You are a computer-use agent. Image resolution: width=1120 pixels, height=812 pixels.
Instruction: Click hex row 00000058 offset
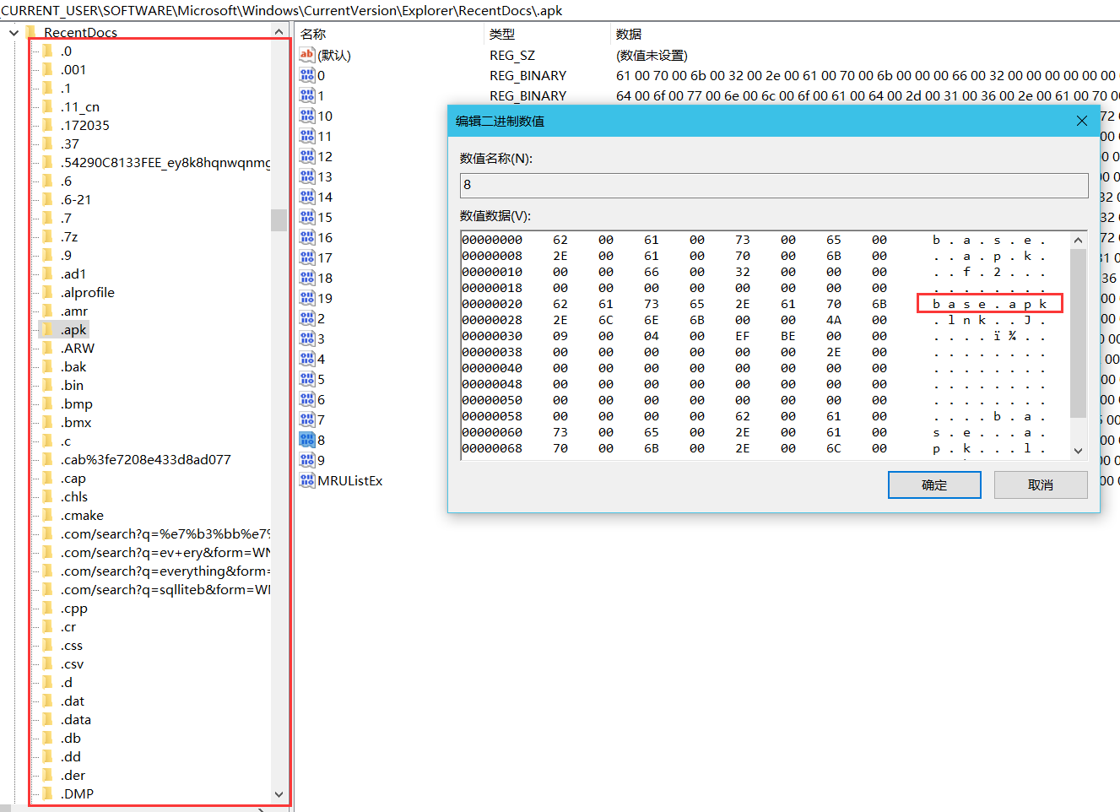coord(492,416)
